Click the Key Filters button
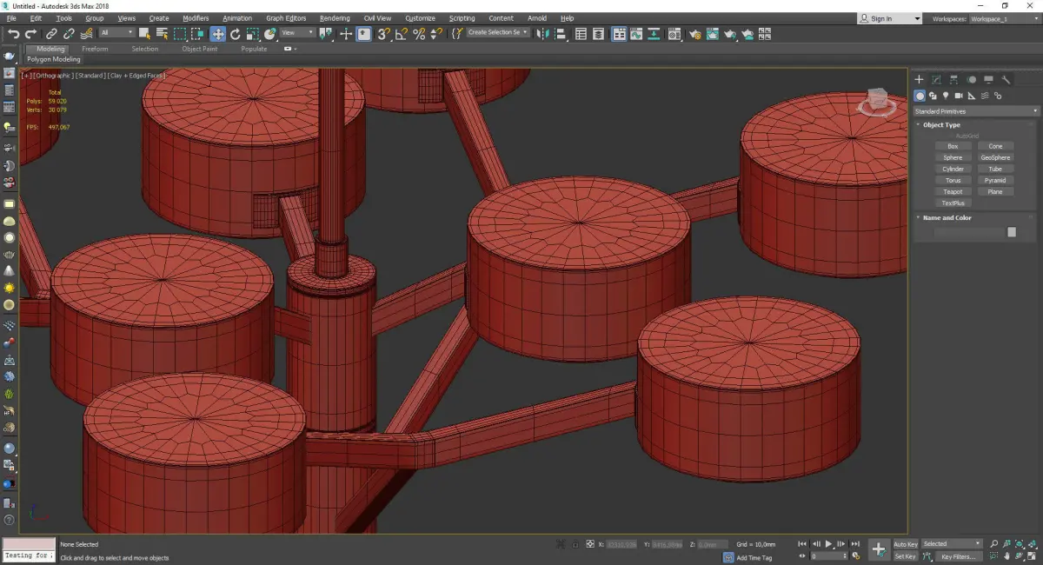The height and width of the screenshot is (565, 1043). [x=958, y=556]
